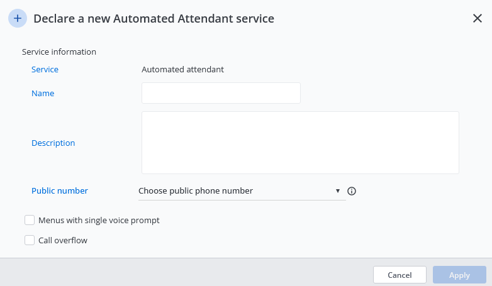492x286 pixels.
Task: Close the dialog with the X icon
Action: pyautogui.click(x=478, y=18)
